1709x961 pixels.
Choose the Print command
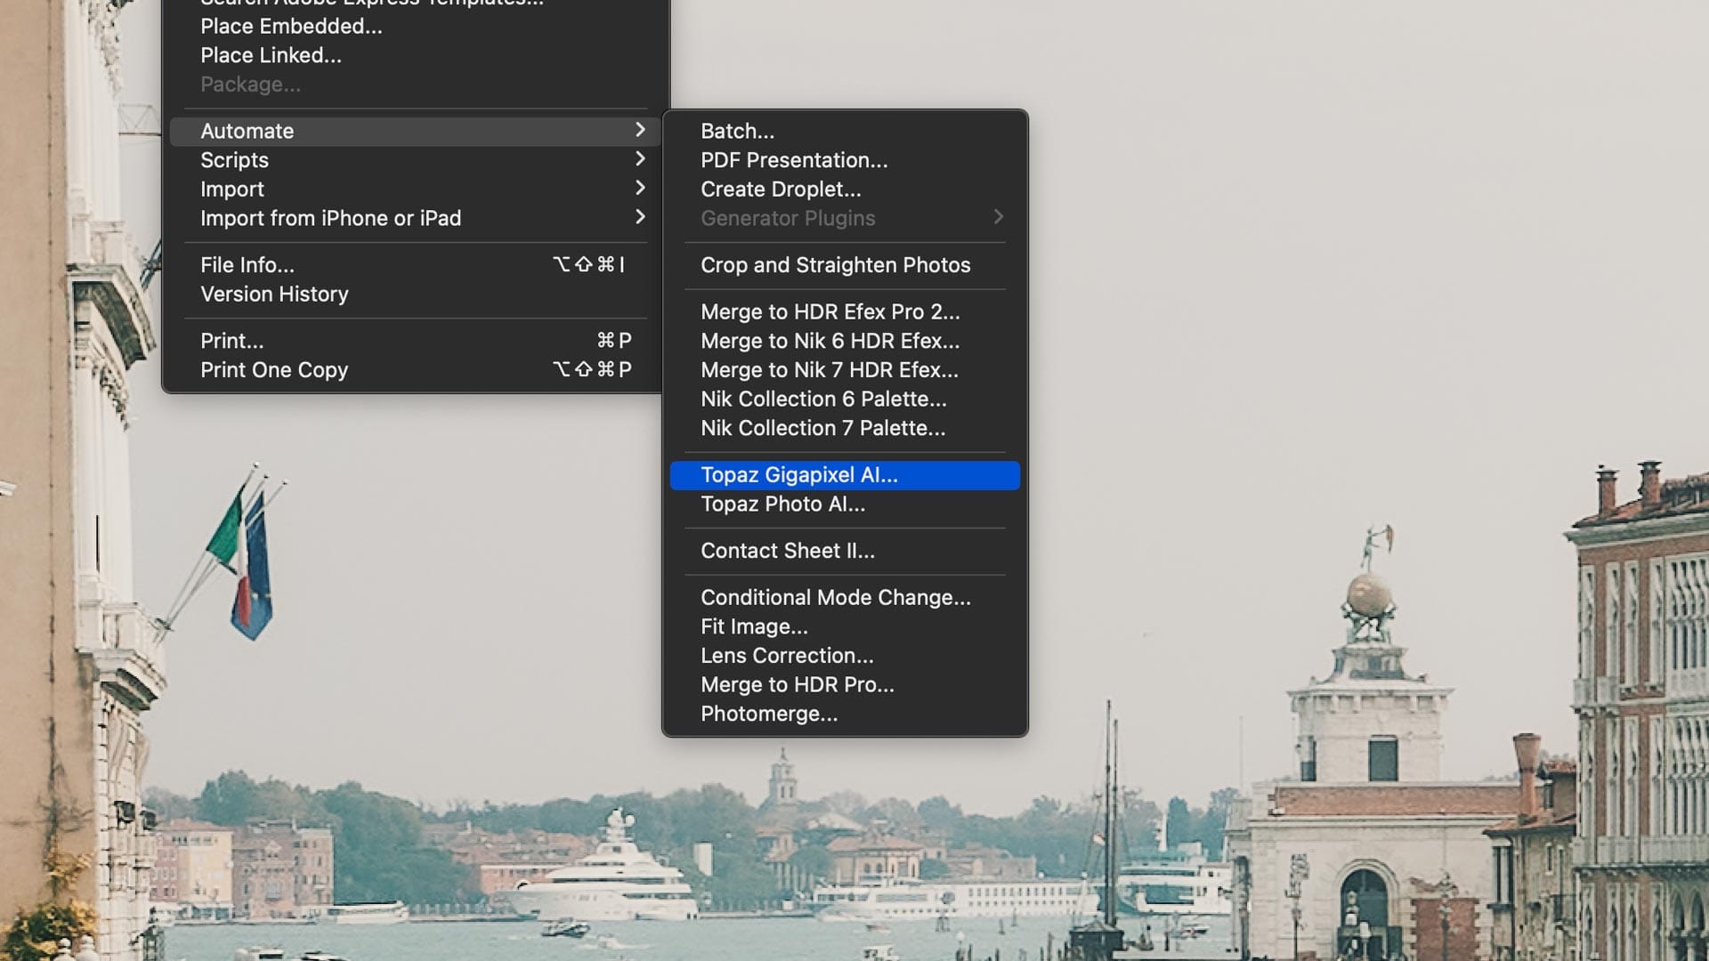click(231, 341)
